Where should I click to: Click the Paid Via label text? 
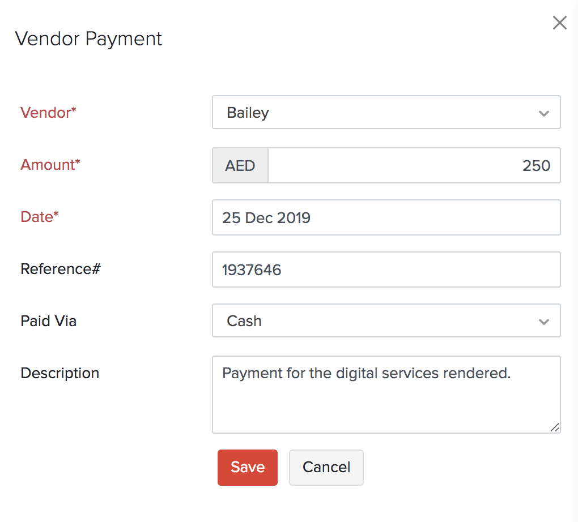[x=49, y=321]
